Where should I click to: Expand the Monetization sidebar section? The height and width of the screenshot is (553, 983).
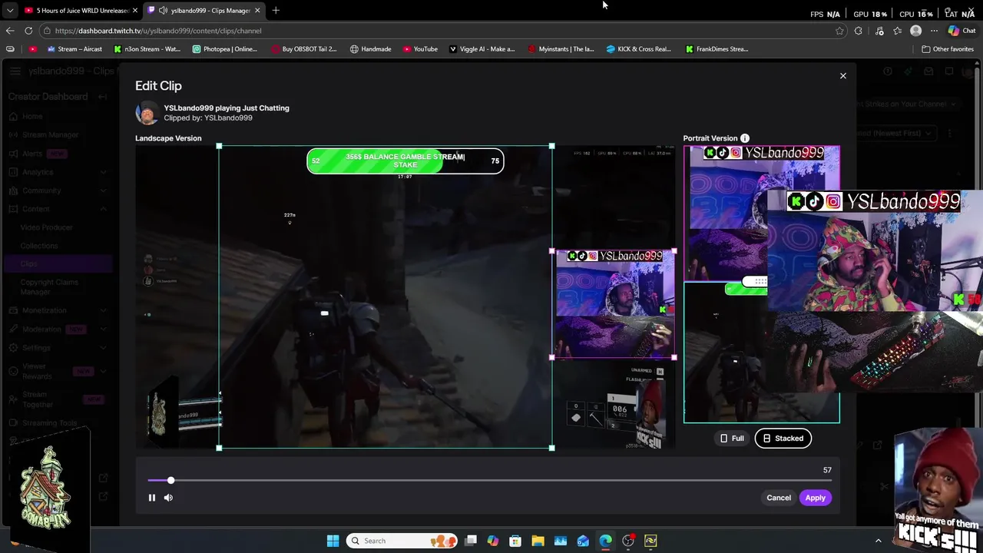(x=103, y=310)
